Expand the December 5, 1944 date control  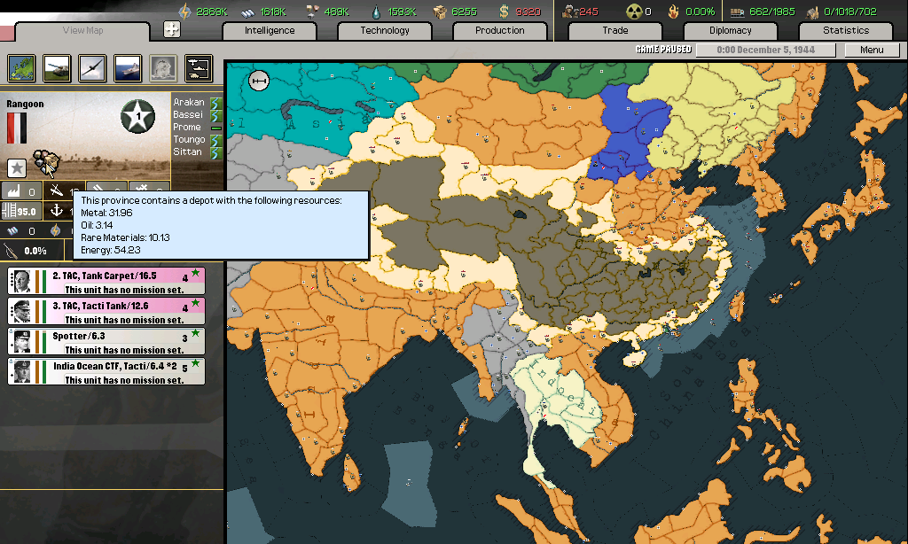pos(764,50)
